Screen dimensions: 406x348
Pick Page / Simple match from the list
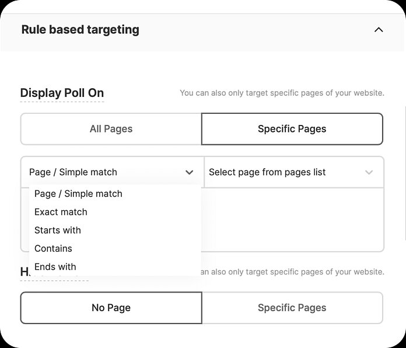(x=78, y=194)
